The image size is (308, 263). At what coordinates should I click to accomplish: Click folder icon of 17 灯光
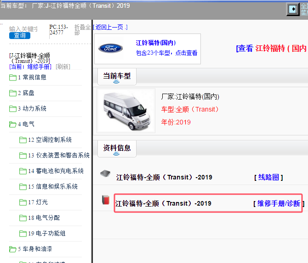coord(23,202)
